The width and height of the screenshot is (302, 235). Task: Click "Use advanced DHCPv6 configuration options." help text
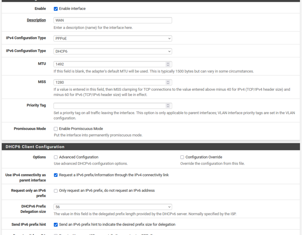91,163
